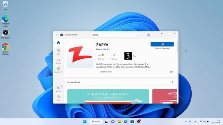The width and height of the screenshot is (223, 125).
Task: Open the Windows Start menu
Action: click(85, 122)
